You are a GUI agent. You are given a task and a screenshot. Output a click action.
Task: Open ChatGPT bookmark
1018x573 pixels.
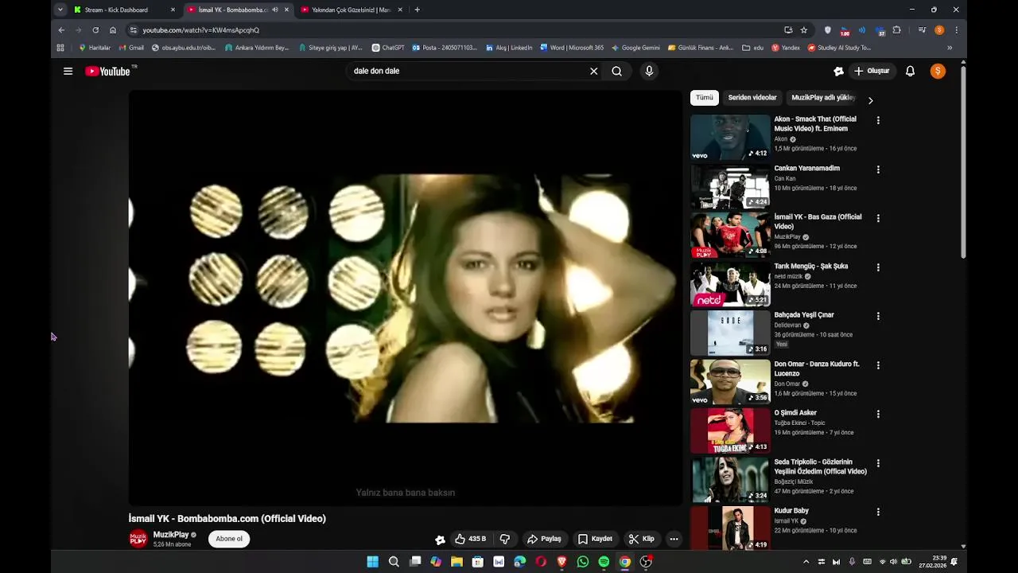[388, 48]
